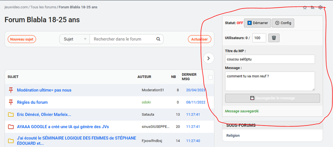Refresh the list with the Actualiser button
The width and height of the screenshot is (333, 147).
coord(199,39)
